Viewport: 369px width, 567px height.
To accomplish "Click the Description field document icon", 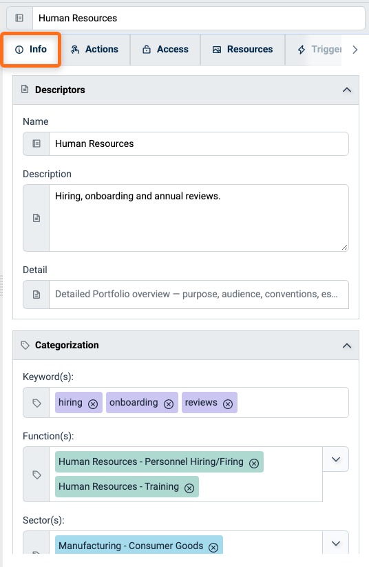I will click(x=36, y=218).
